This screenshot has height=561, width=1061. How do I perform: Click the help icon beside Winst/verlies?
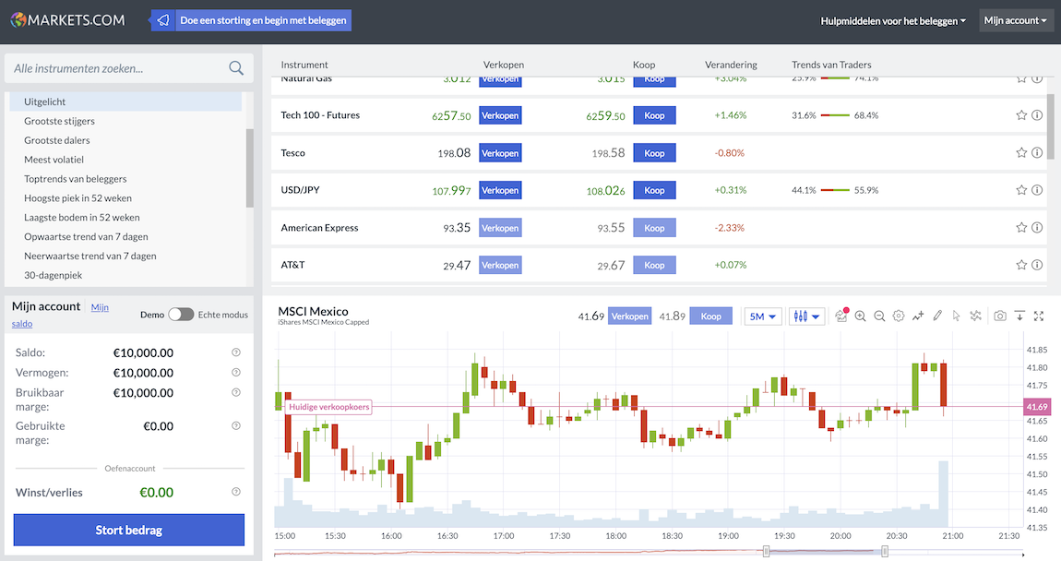236,492
